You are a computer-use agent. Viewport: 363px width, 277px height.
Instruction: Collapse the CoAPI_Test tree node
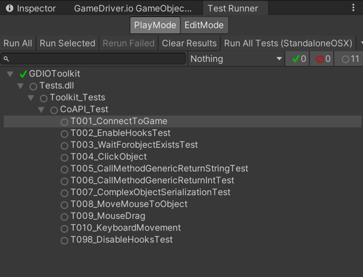tap(41, 109)
